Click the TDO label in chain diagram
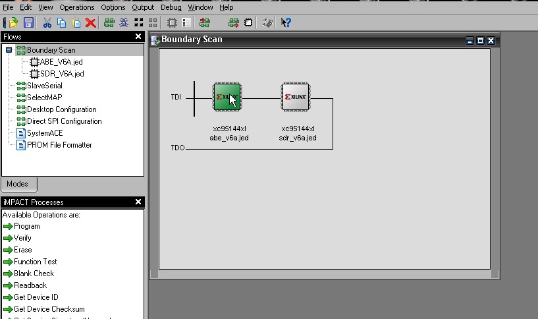The height and width of the screenshot is (319, 538). pos(178,148)
